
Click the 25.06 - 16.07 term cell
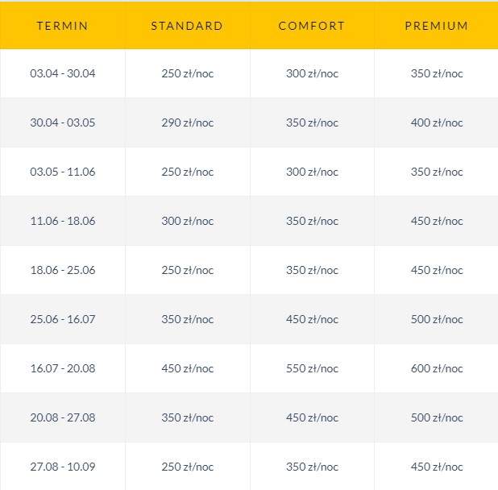click(x=63, y=319)
